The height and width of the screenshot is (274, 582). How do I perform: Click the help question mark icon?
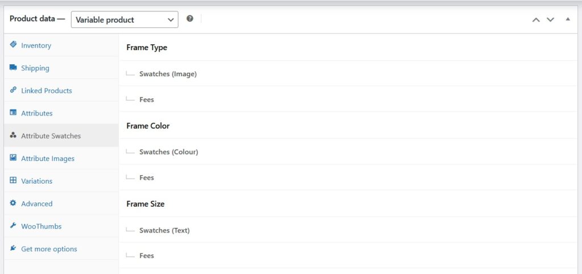point(190,19)
